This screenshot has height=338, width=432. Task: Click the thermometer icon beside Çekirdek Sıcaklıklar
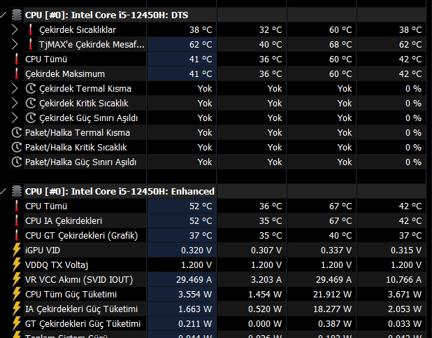(31, 30)
